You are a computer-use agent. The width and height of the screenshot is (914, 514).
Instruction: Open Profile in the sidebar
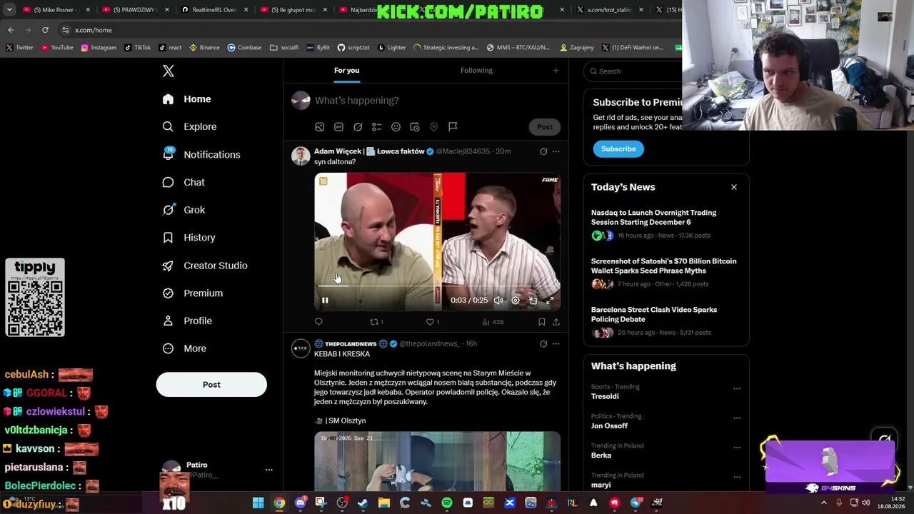click(x=187, y=321)
